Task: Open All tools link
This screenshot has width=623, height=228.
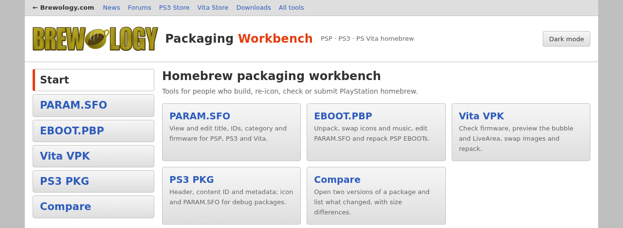Action: click(291, 8)
